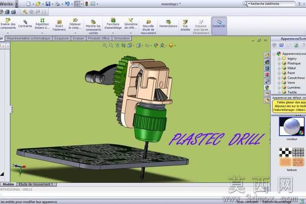The width and height of the screenshot is (306, 204).
Task: Open the SolidWorks Resources task pane tab
Action: [x=267, y=56]
